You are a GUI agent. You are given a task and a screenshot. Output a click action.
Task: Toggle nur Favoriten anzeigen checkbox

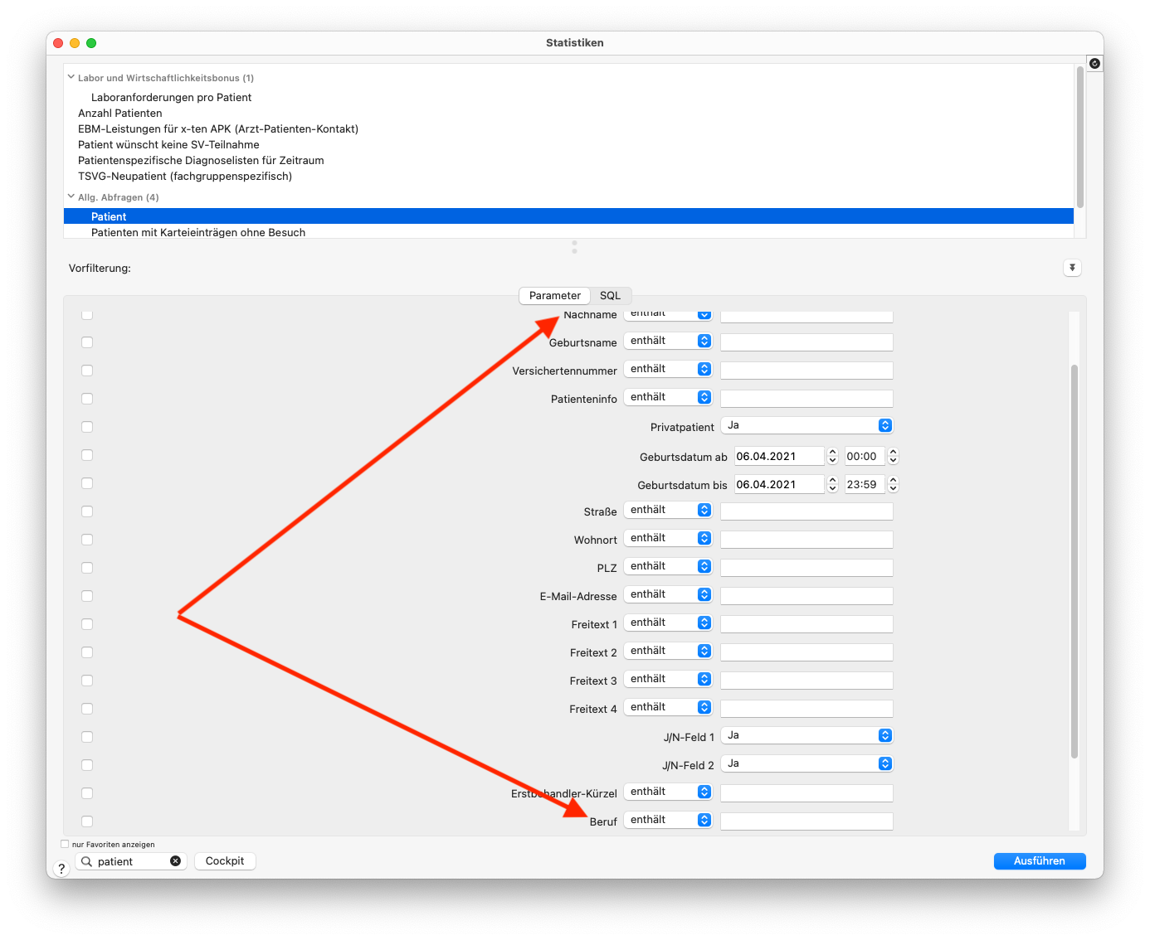click(x=65, y=844)
